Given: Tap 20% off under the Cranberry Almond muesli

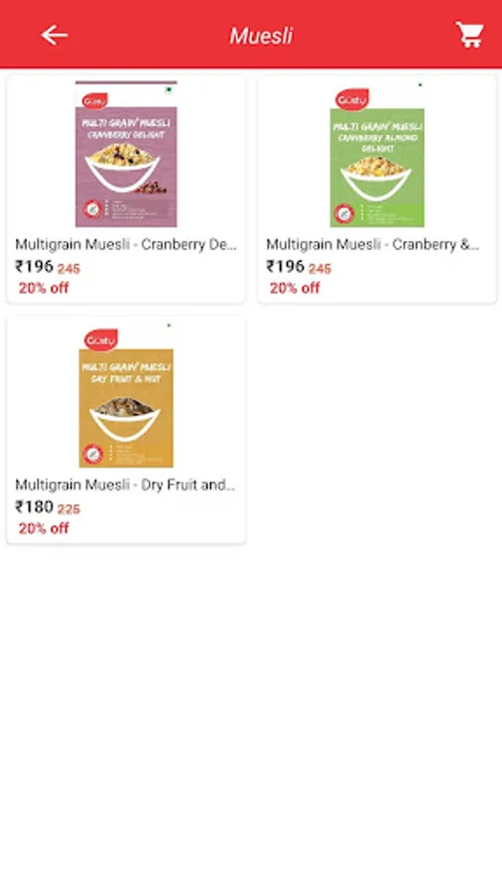Looking at the screenshot, I should tap(295, 288).
